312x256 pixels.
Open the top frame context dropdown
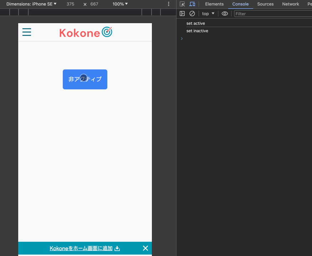208,14
